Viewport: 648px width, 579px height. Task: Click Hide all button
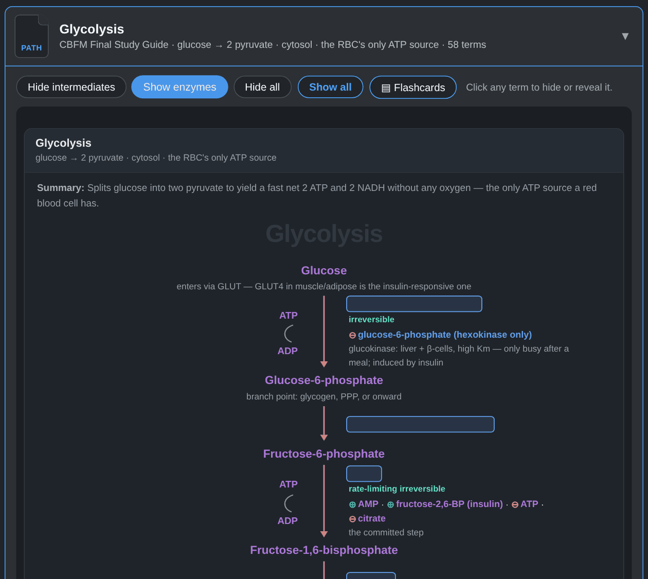click(x=262, y=87)
